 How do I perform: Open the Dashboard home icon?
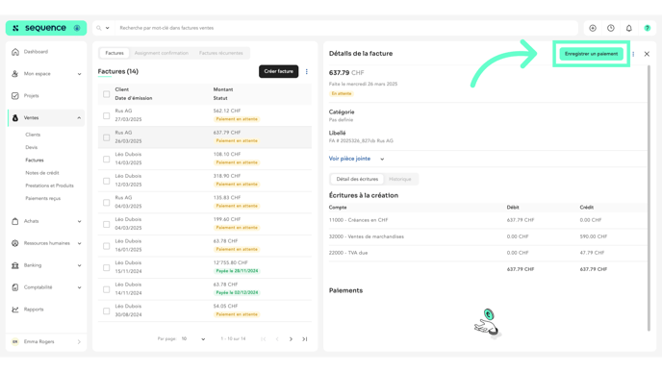[15, 52]
